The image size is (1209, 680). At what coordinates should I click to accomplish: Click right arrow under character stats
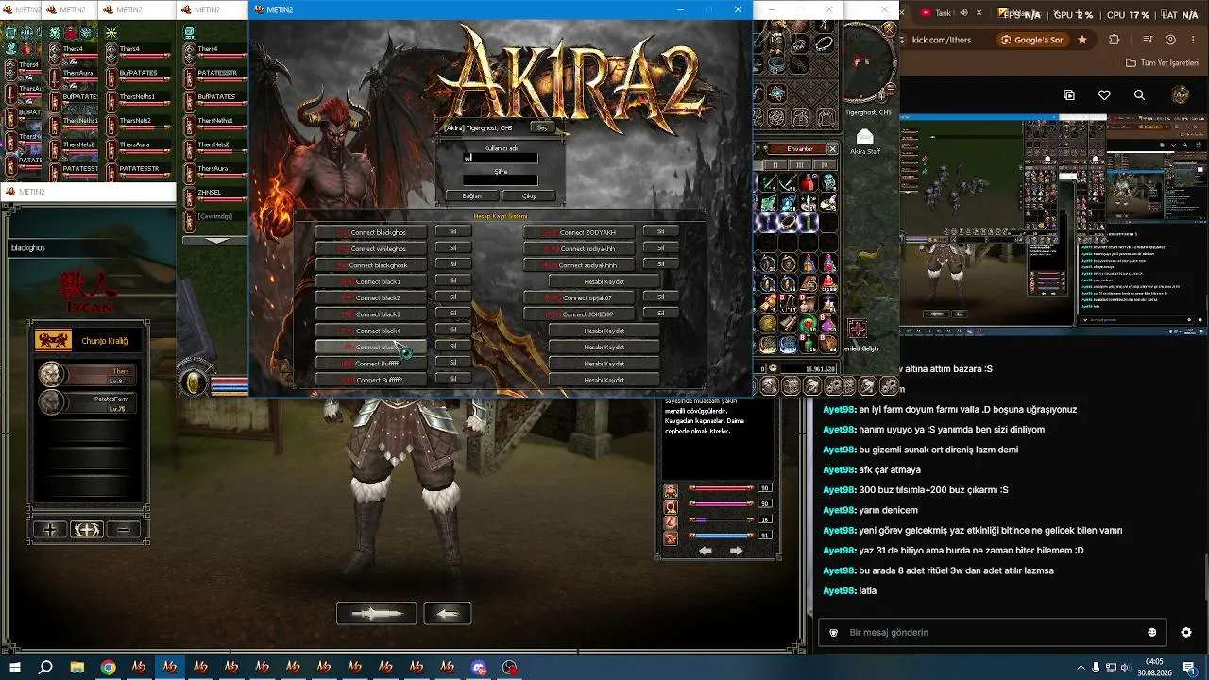(737, 551)
